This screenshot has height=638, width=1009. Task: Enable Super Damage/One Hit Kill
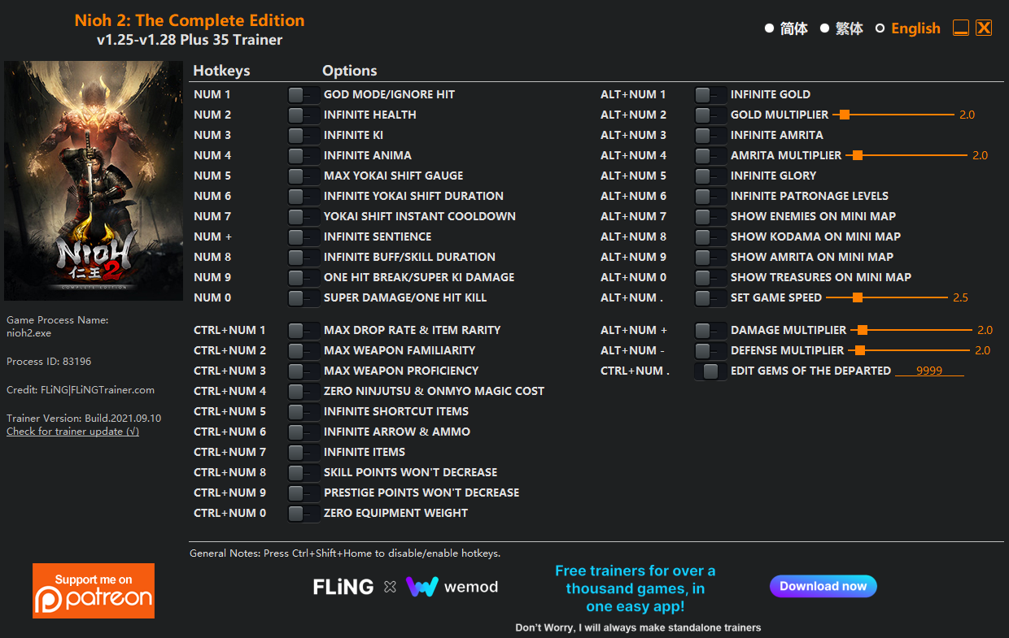pyautogui.click(x=303, y=298)
